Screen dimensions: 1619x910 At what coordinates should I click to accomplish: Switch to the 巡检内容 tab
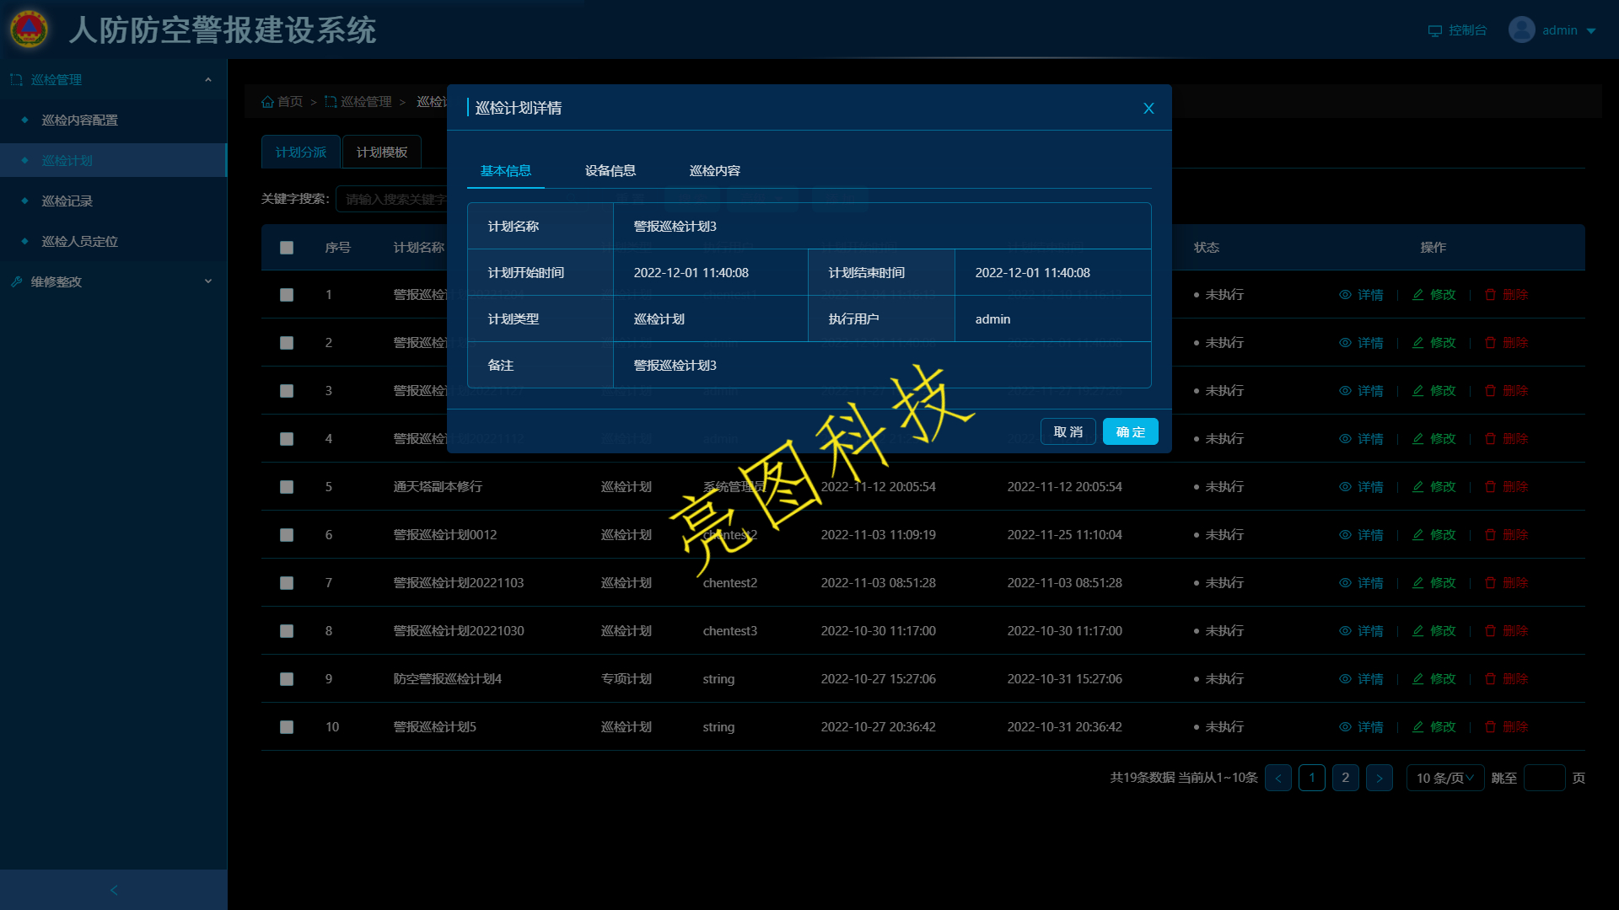715,171
